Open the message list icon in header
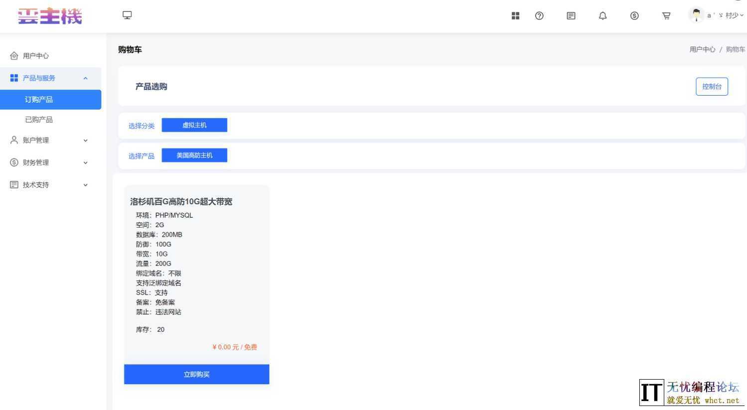This screenshot has width=747, height=410. pos(571,16)
